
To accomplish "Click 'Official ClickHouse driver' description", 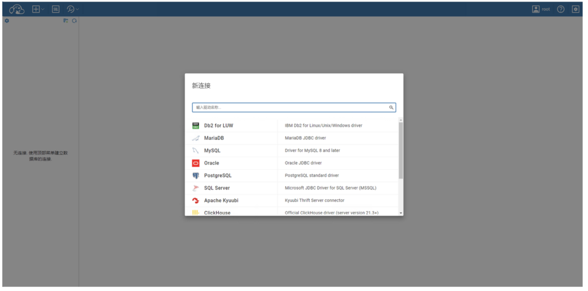I will [332, 213].
